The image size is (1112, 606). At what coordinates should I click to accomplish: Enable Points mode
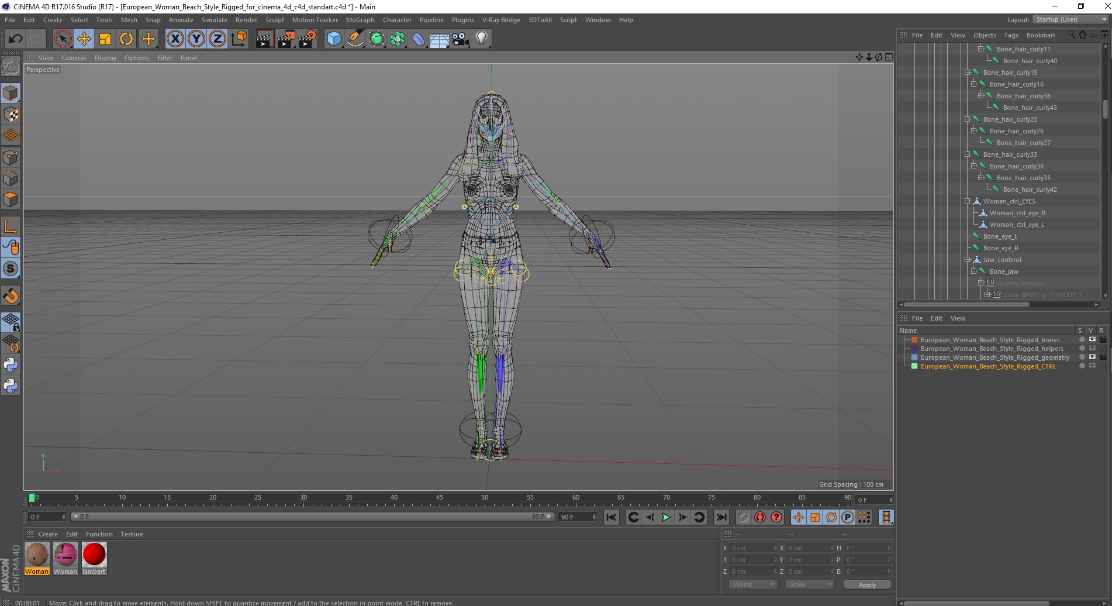click(11, 157)
